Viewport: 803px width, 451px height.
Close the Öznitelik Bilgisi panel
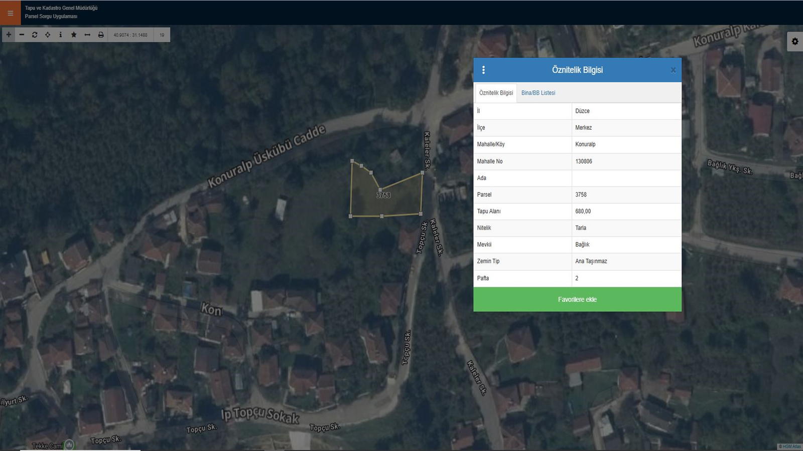673,70
